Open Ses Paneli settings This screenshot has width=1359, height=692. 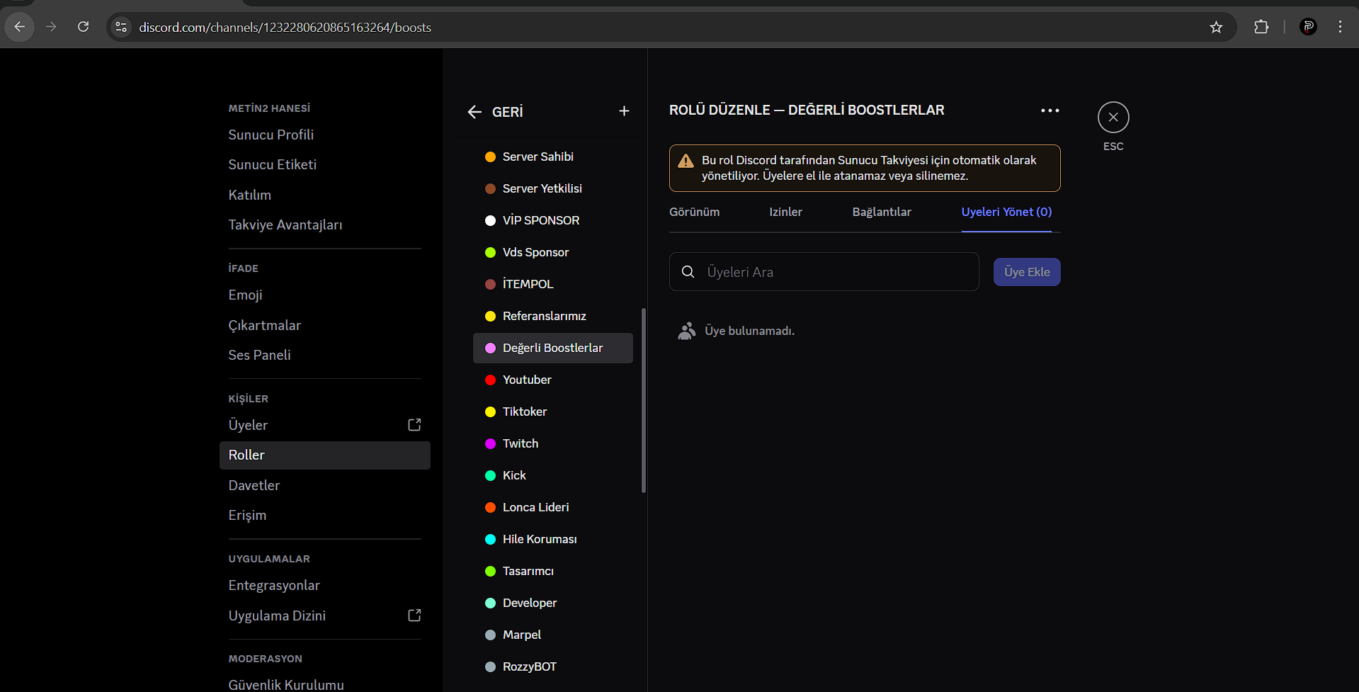325,355
